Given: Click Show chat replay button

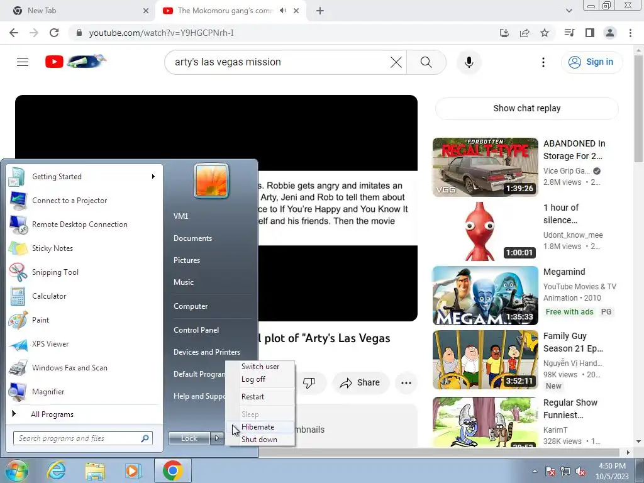Looking at the screenshot, I should [x=526, y=108].
